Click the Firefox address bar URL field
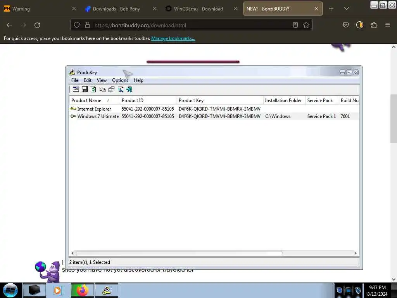Screen dimensions: 397x298 coord(191,25)
